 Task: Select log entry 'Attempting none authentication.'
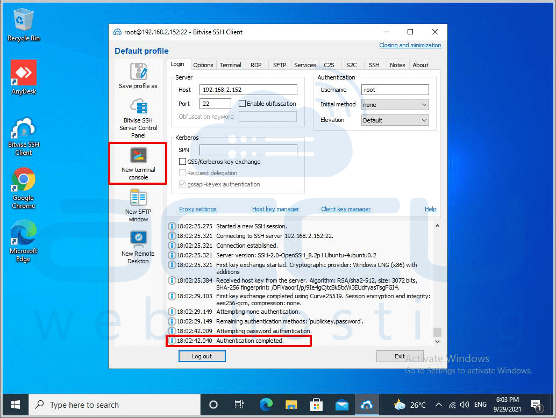tap(258, 312)
